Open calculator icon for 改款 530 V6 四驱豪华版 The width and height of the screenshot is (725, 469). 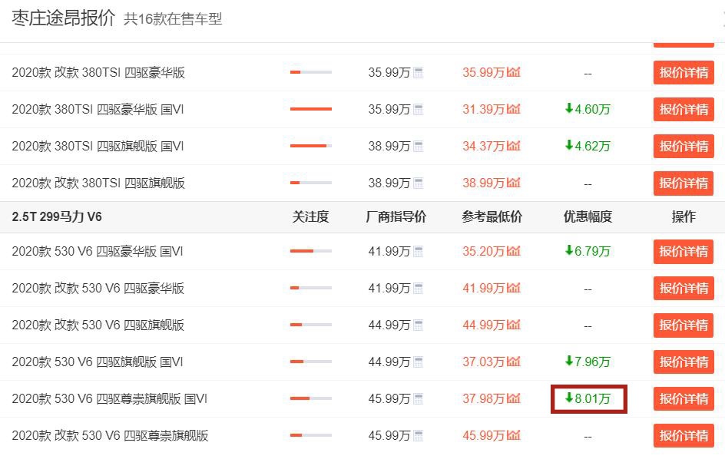click(x=418, y=289)
